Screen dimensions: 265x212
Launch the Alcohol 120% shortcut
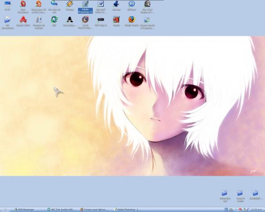point(23,22)
